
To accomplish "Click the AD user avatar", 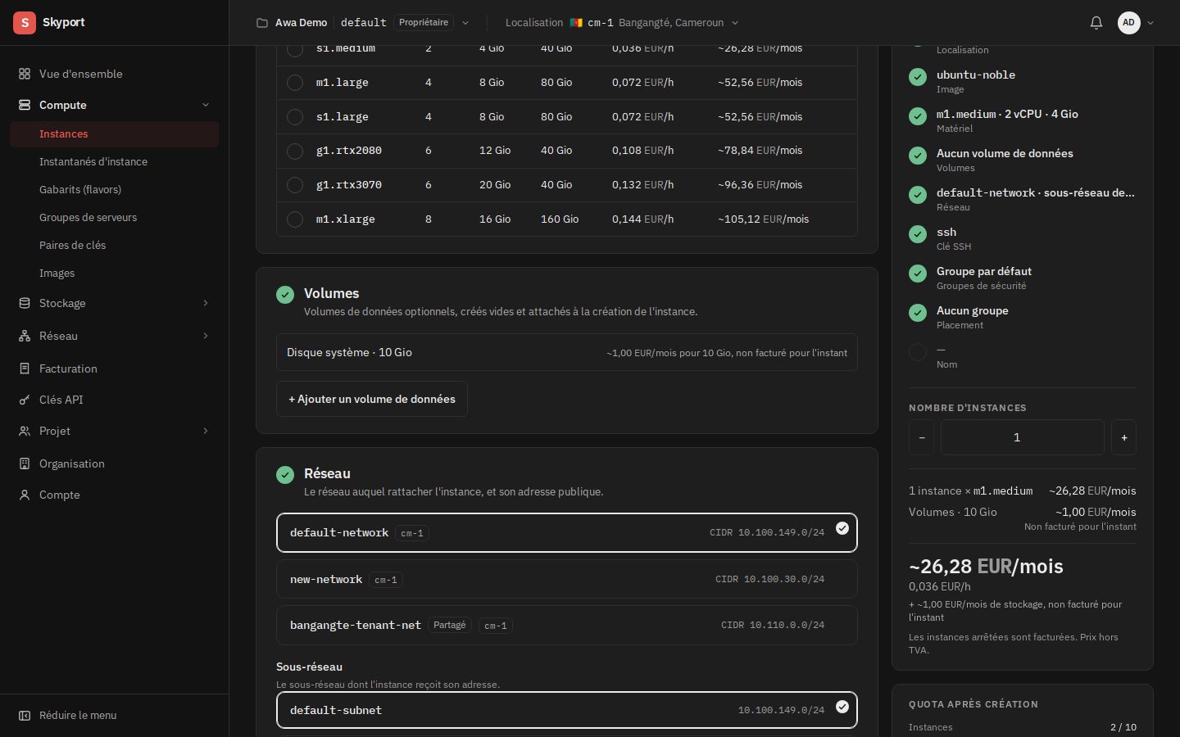I will 1128,23.
